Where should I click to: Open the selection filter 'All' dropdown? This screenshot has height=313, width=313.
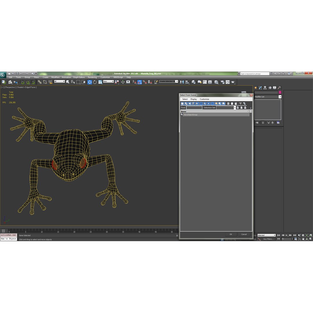[59, 81]
